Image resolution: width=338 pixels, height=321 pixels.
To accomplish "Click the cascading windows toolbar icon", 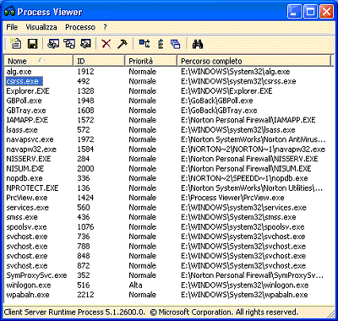I will click(176, 44).
